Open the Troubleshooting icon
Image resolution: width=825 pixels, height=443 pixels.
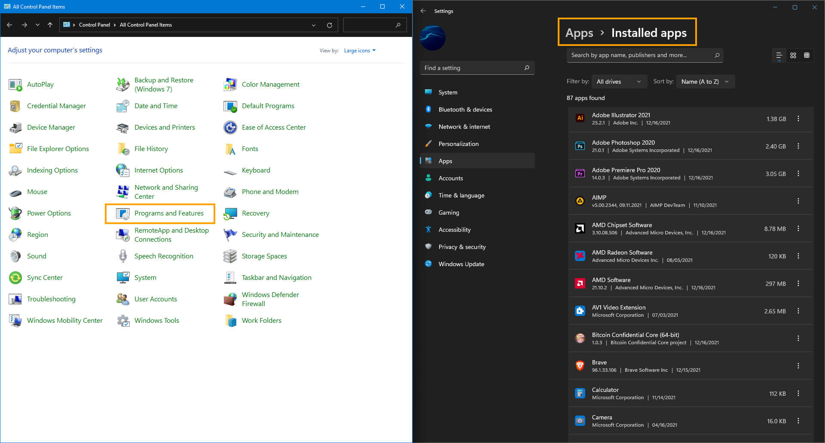tap(15, 299)
